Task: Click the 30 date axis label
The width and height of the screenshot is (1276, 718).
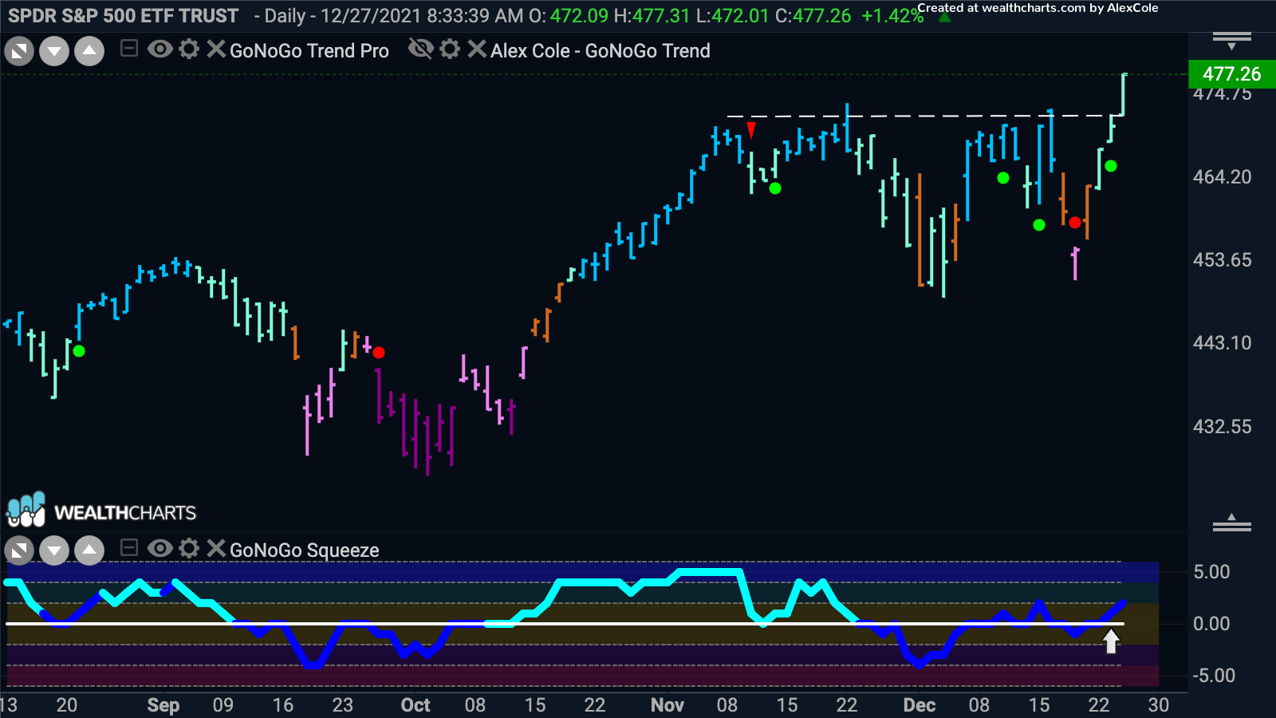Action: click(1159, 705)
